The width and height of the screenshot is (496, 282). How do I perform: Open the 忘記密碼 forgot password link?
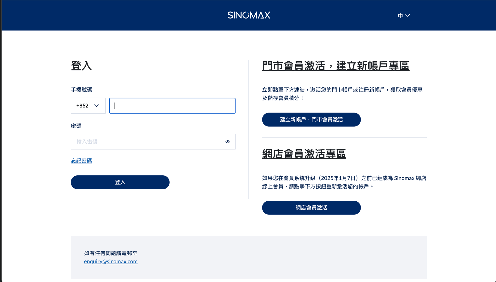(81, 161)
